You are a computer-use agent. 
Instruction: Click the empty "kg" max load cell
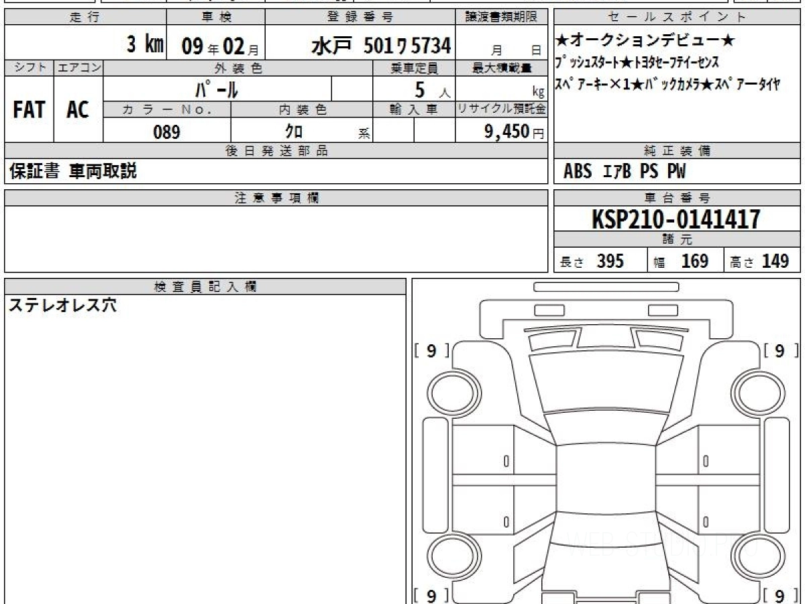[501, 89]
